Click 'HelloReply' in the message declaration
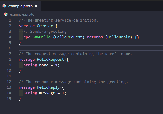 click(x=48, y=87)
